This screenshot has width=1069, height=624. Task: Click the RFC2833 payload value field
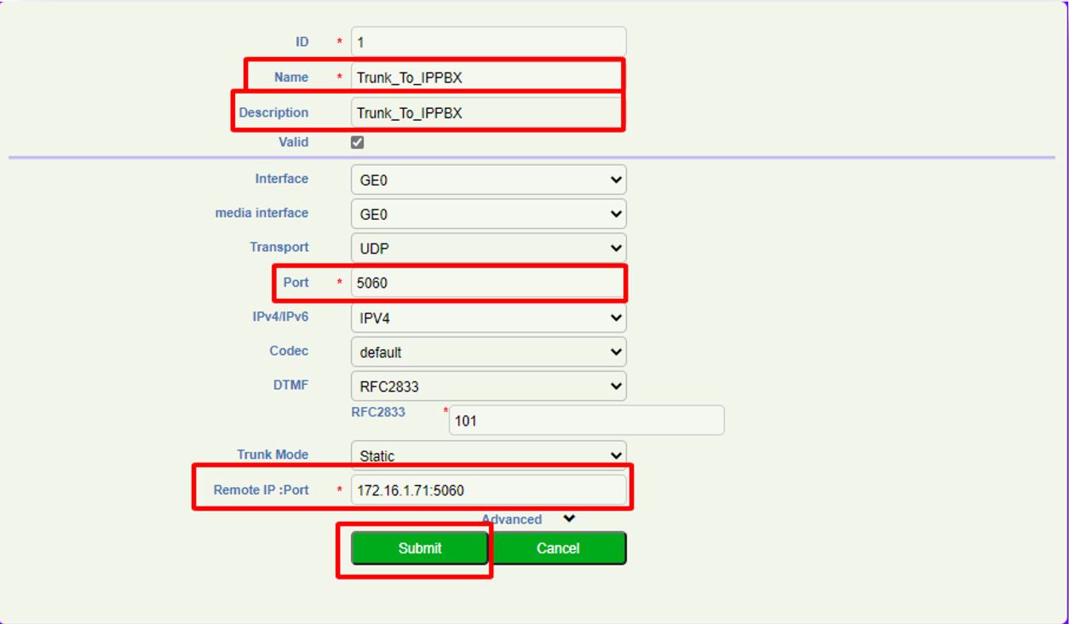click(x=586, y=421)
